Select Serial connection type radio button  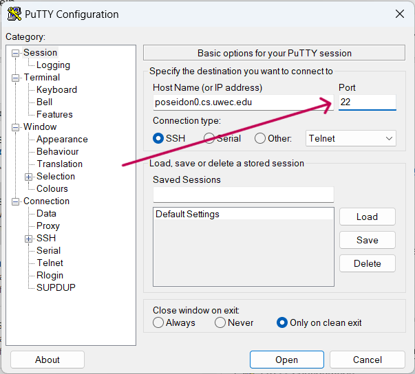[x=209, y=138]
